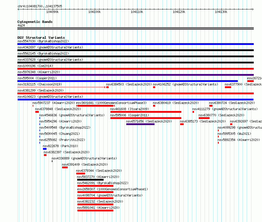Click the nsv595006 (Cooper2011) label

(130, 115)
